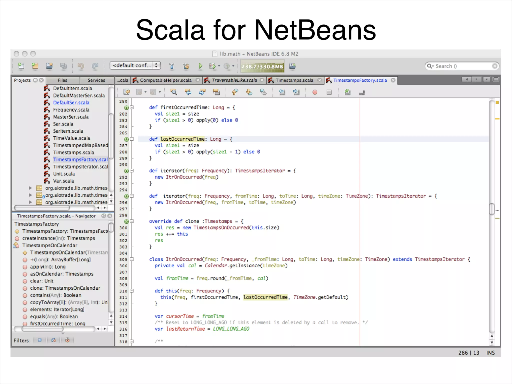The height and width of the screenshot is (384, 512).
Task: Open the Timestamps.scala editor tab
Action: (294, 80)
